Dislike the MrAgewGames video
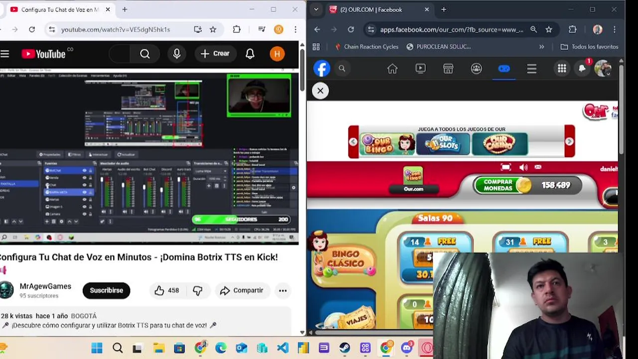The width and height of the screenshot is (638, 359). click(x=198, y=290)
